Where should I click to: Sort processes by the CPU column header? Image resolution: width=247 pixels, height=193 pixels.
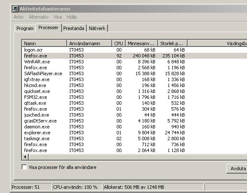click(x=118, y=43)
